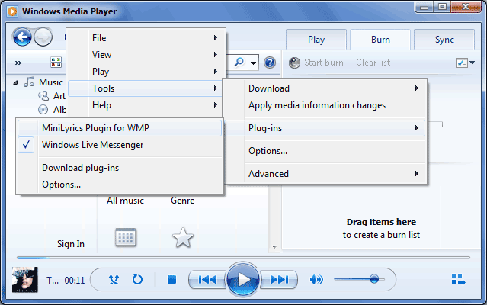Image resolution: width=487 pixels, height=305 pixels.
Task: Switch to the Burn tab
Action: tap(380, 40)
